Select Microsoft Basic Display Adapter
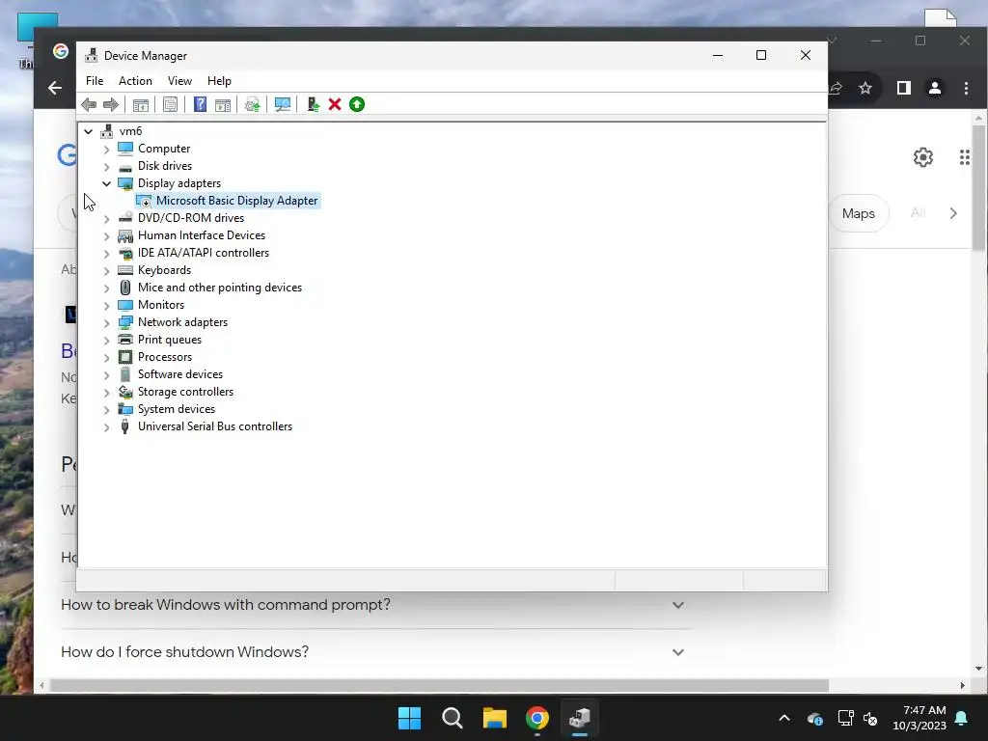This screenshot has width=988, height=741. coord(237,201)
